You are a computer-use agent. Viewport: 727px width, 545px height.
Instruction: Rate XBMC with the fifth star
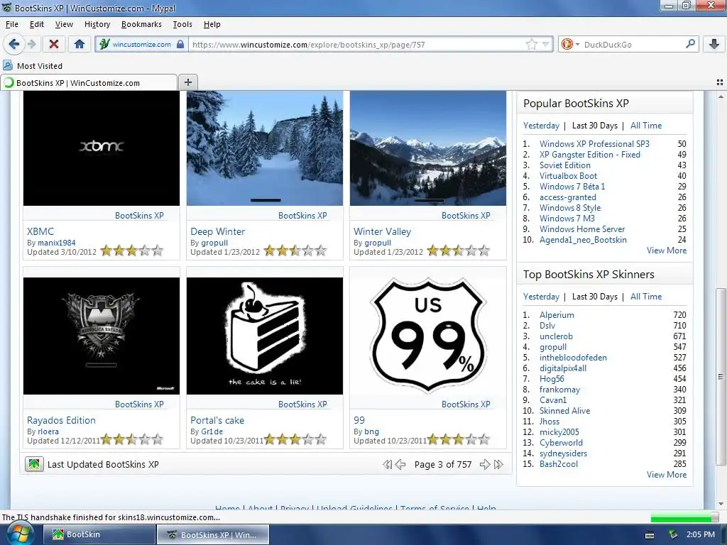(x=158, y=251)
